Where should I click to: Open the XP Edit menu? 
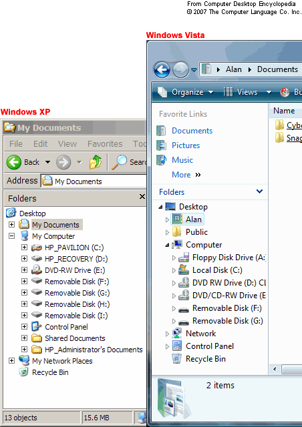pyautogui.click(x=40, y=144)
